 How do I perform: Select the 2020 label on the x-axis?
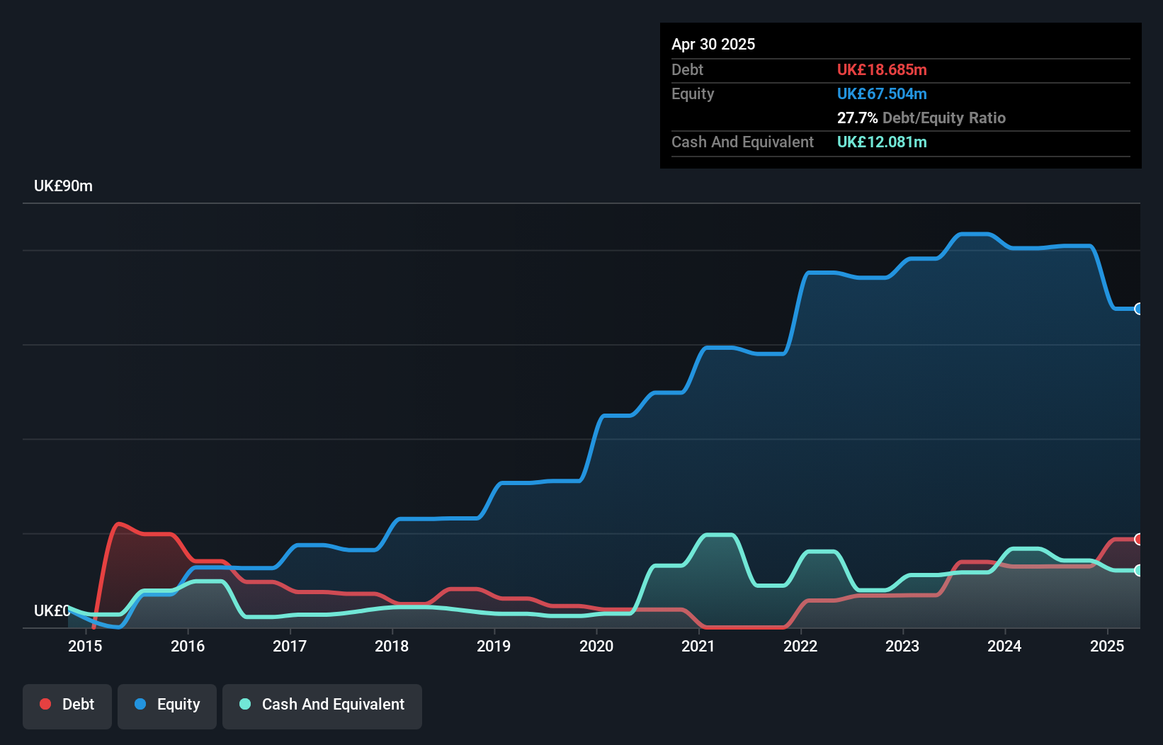click(596, 647)
